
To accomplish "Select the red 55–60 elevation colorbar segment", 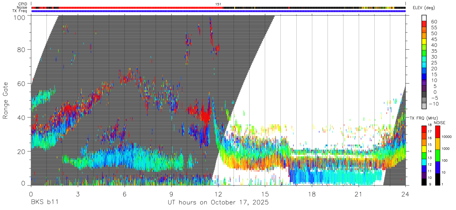I will click(x=424, y=23).
